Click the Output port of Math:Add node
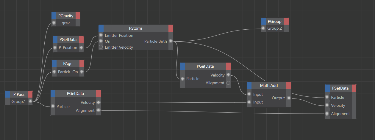The width and height of the screenshot is (375, 140). tap(288, 98)
